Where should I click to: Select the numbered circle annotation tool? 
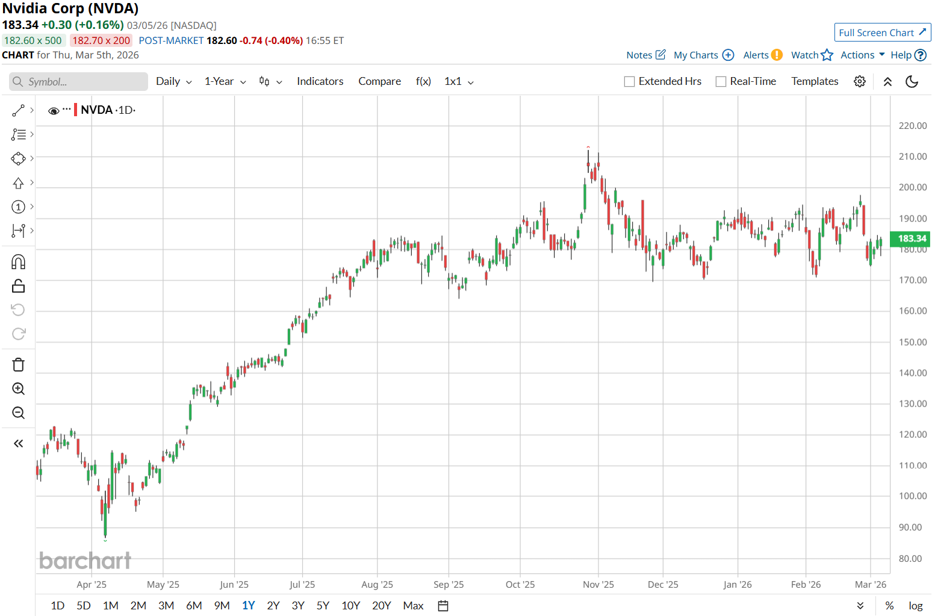pos(18,207)
